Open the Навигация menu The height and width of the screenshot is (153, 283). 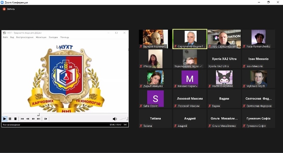41,37
